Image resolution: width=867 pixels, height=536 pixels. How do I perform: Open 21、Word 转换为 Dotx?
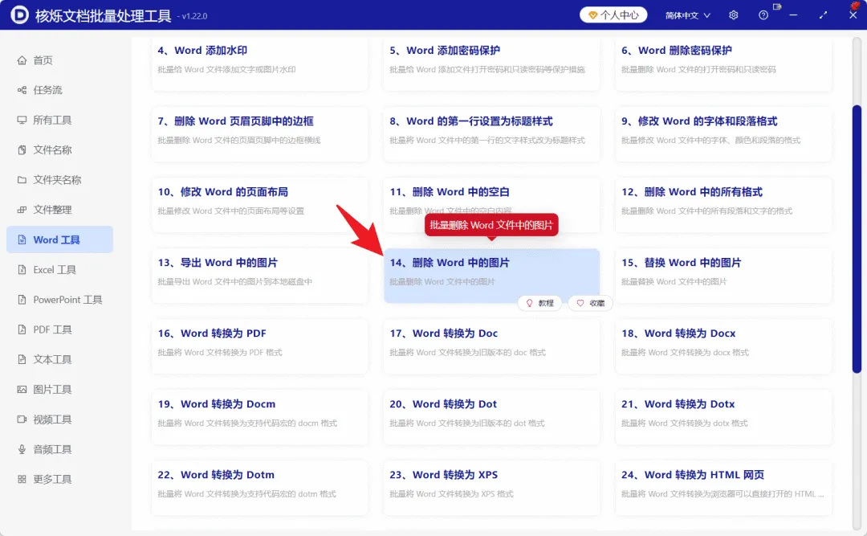723,417
